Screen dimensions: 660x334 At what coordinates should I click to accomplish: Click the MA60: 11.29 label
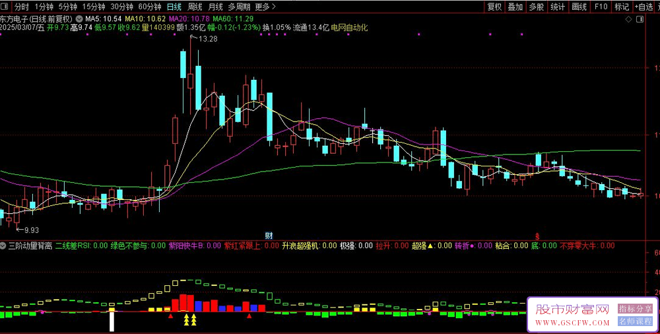coord(233,19)
